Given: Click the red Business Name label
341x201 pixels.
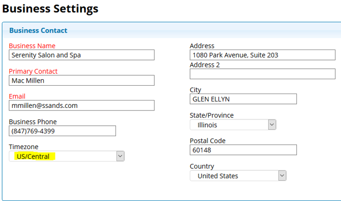Looking at the screenshot, I should click(32, 46).
